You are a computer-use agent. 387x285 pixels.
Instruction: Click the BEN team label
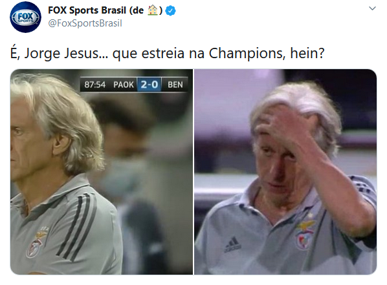tap(175, 85)
